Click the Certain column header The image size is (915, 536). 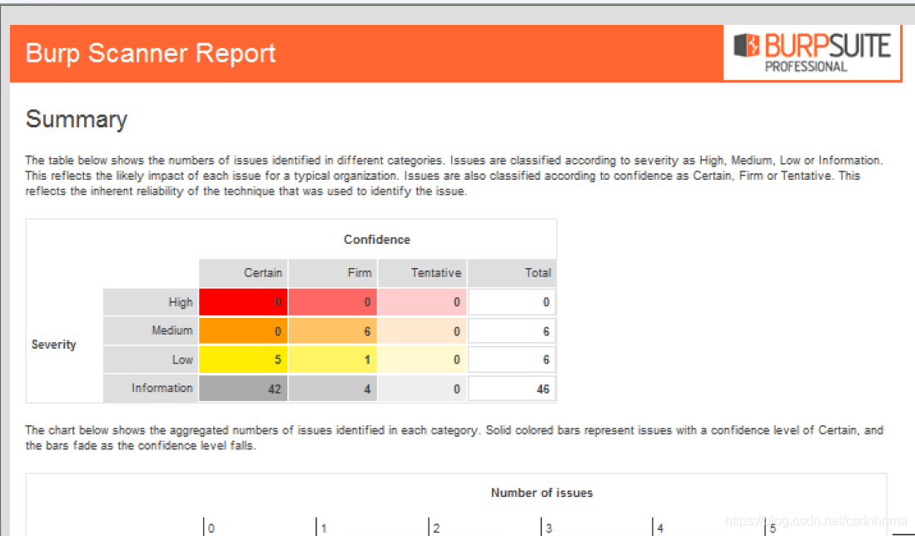click(243, 273)
